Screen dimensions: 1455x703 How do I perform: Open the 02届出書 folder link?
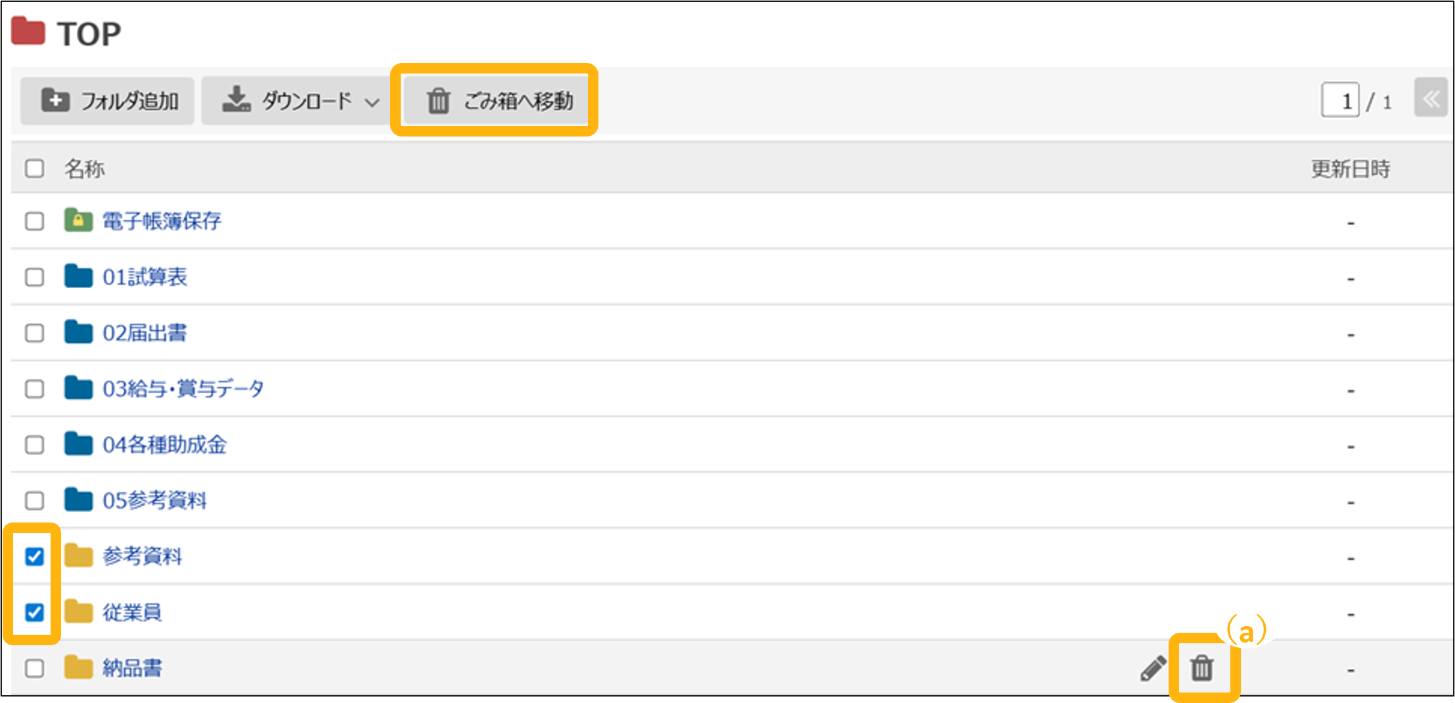[x=145, y=333]
